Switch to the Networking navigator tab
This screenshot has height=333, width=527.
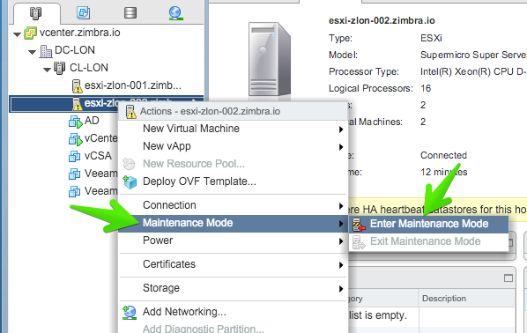tap(176, 12)
